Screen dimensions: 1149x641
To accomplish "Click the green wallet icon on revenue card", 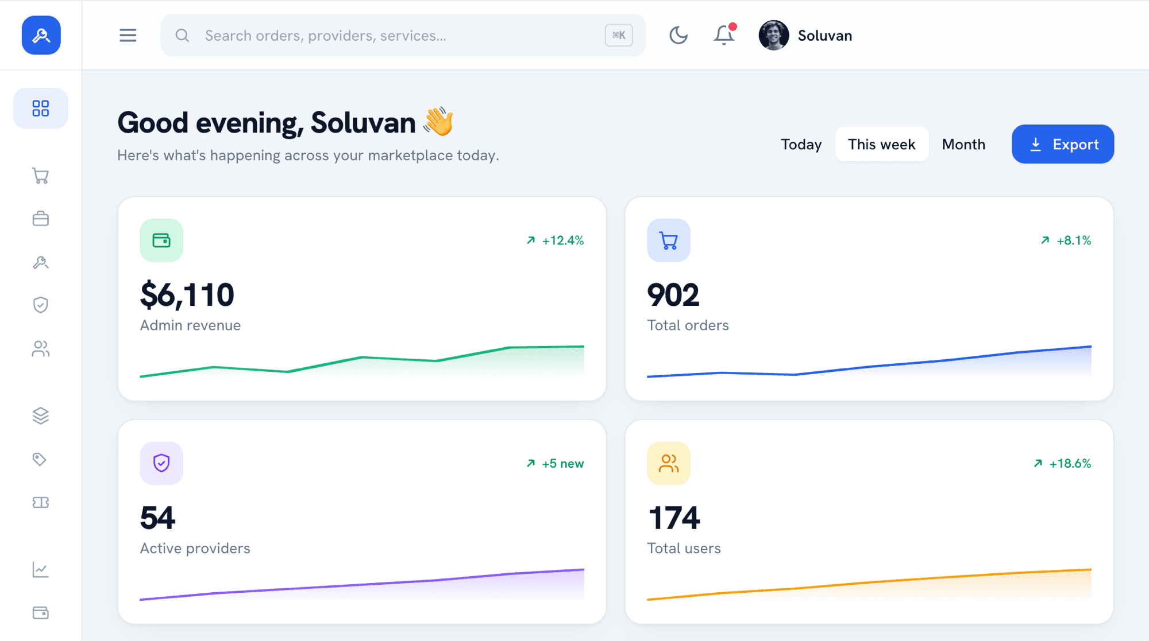I will [161, 240].
